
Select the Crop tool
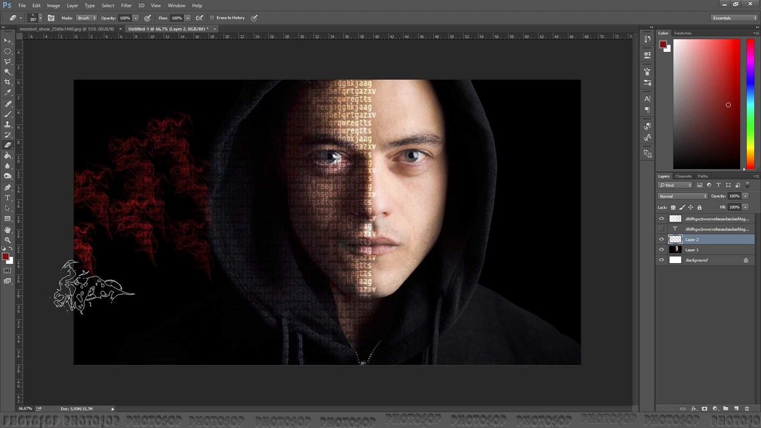click(8, 82)
